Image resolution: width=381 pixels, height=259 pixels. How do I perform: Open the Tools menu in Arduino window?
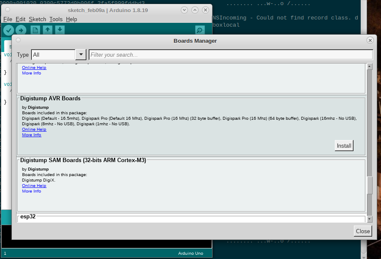coord(56,19)
